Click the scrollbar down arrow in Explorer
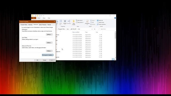The height and width of the screenshot is (96, 171). (x=115, y=58)
